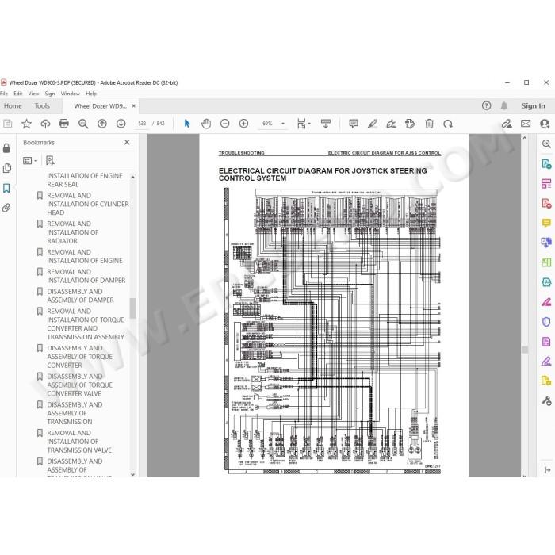The height and width of the screenshot is (555, 555).
Task: Open the Help menu
Action: pyautogui.click(x=91, y=94)
